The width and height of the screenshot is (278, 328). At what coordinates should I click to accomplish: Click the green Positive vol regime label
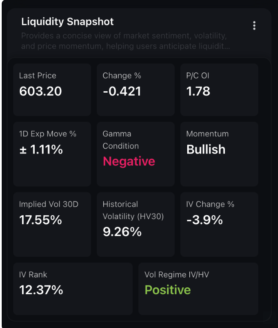pyautogui.click(x=167, y=290)
